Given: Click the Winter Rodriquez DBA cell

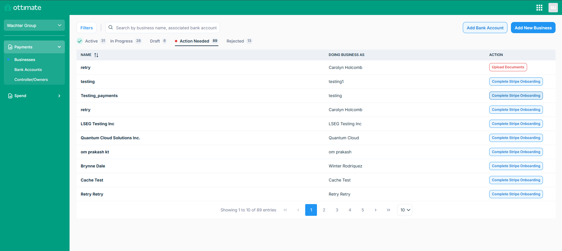Looking at the screenshot, I should [345, 166].
